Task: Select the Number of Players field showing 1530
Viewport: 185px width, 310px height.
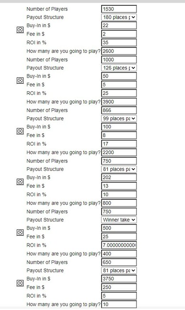Action: (x=119, y=9)
